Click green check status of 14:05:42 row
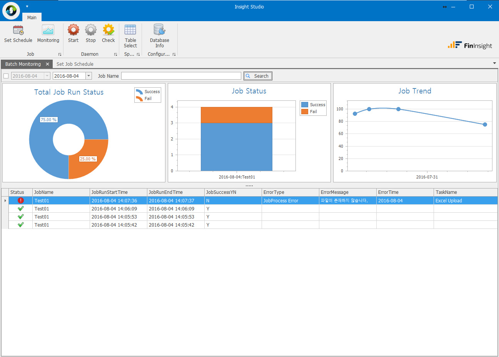 pos(21,225)
